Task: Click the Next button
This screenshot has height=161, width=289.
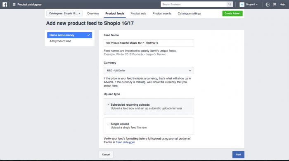Action: (x=238, y=154)
